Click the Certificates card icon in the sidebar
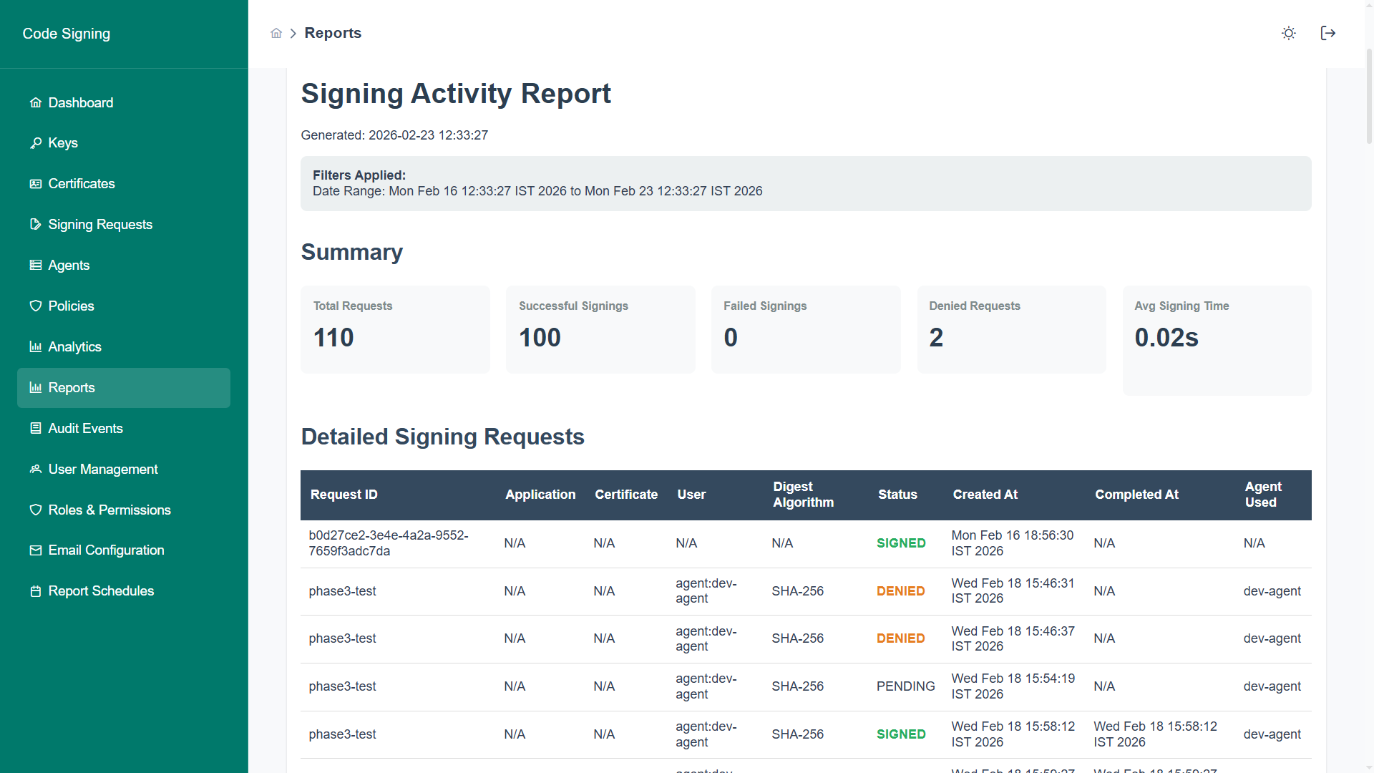The width and height of the screenshot is (1374, 773). point(36,183)
